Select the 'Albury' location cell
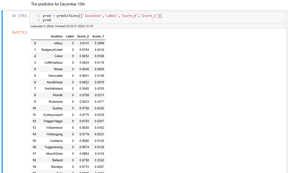Image resolution: width=290 pixels, height=173 pixels. pos(58,43)
